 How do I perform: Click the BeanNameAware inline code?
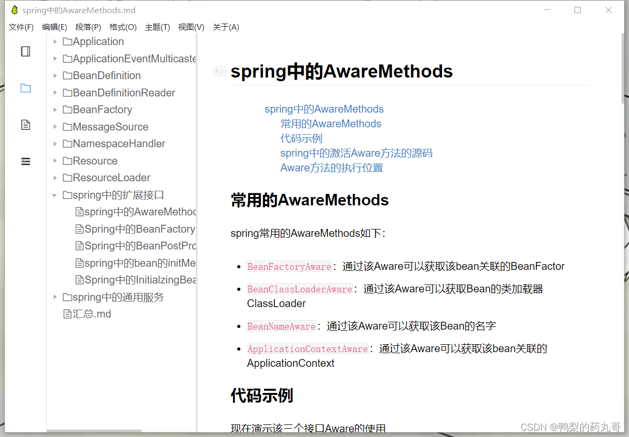click(281, 326)
